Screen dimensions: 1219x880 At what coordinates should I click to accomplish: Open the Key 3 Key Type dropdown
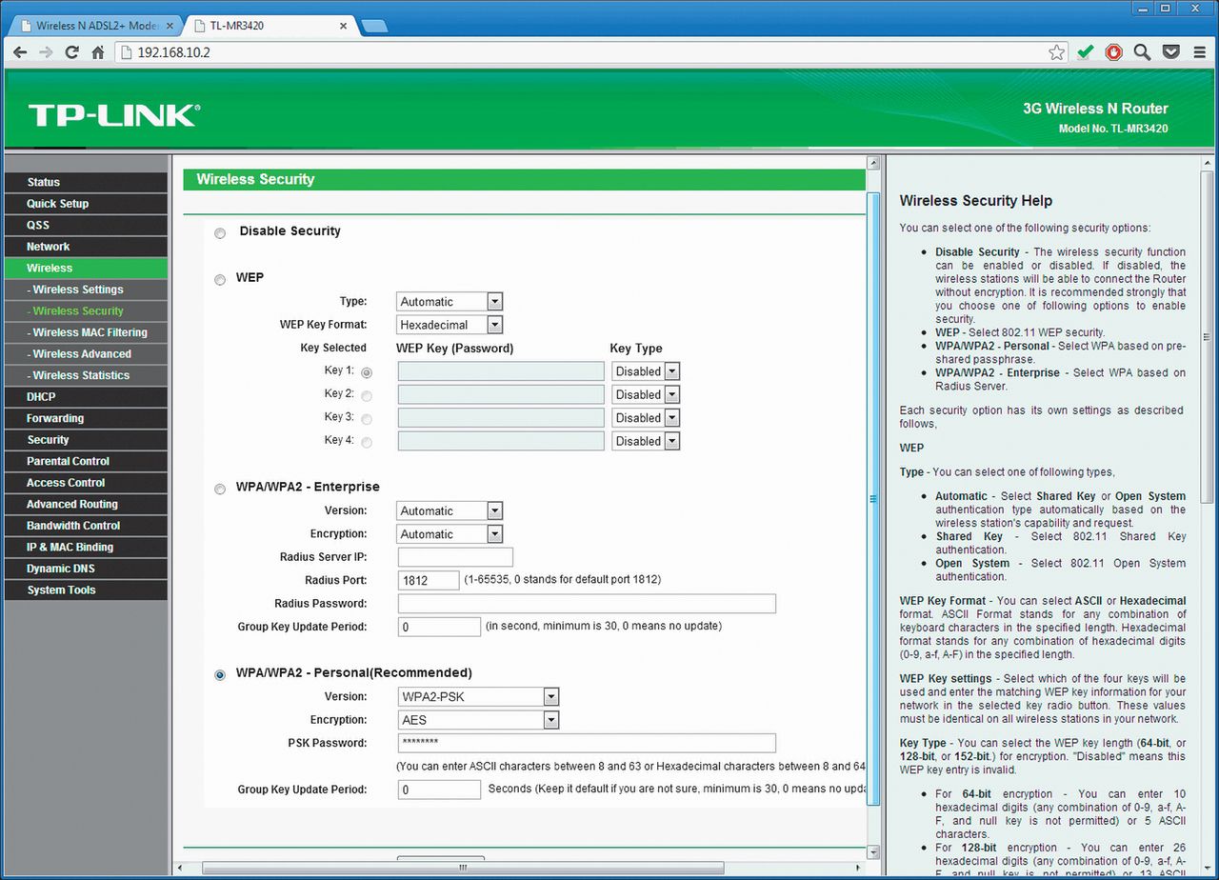(x=646, y=417)
